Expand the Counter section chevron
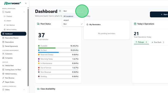This screenshot has width=168, height=93. (x=24, y=12)
